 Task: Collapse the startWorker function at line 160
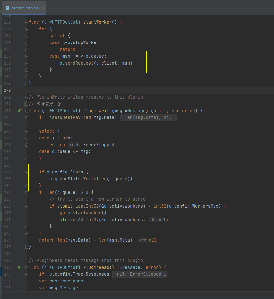pos(27,22)
